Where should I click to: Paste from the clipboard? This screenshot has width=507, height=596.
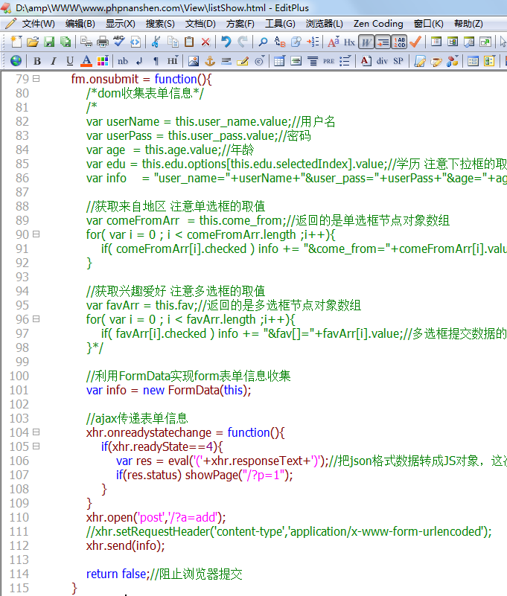(x=189, y=42)
